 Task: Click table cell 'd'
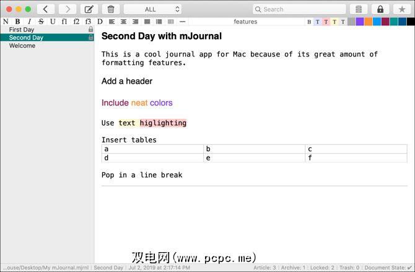coord(152,158)
